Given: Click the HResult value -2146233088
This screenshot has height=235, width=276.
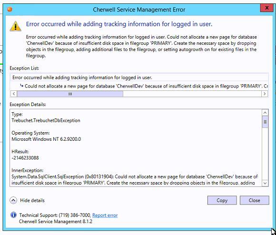Looking at the screenshot, I should (25, 158).
